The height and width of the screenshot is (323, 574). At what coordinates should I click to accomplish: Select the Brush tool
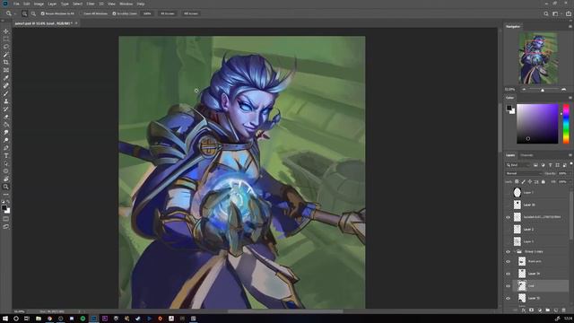click(x=6, y=93)
